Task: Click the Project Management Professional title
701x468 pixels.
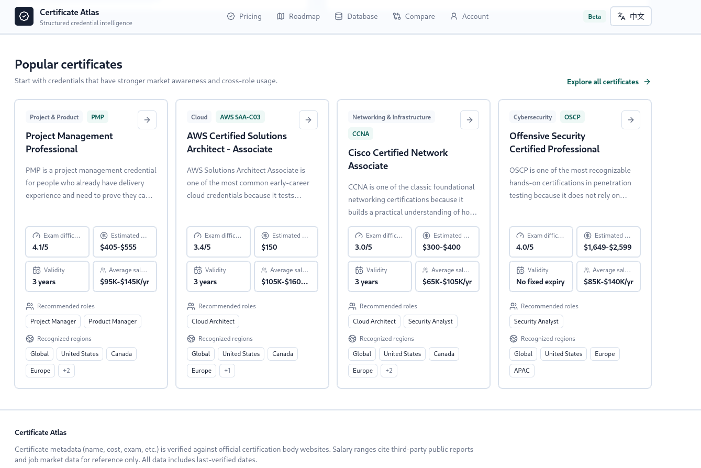Action: [x=69, y=142]
